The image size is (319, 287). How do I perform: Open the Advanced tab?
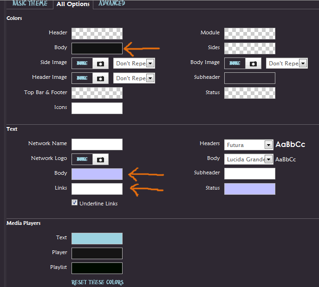[x=112, y=3]
